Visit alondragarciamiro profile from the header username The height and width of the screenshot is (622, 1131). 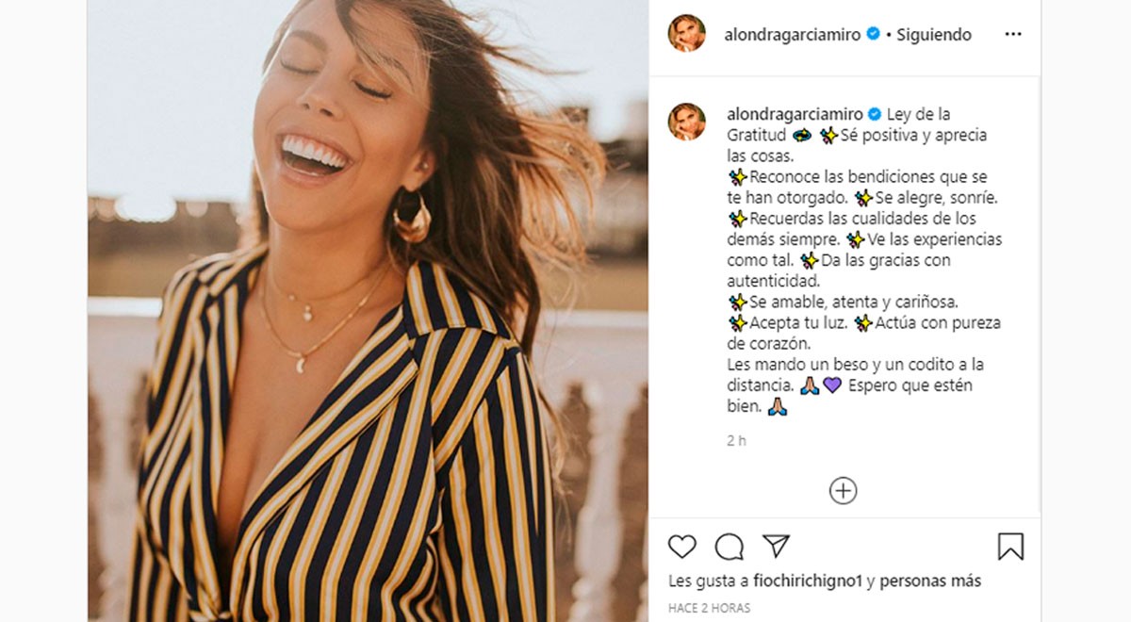point(793,35)
